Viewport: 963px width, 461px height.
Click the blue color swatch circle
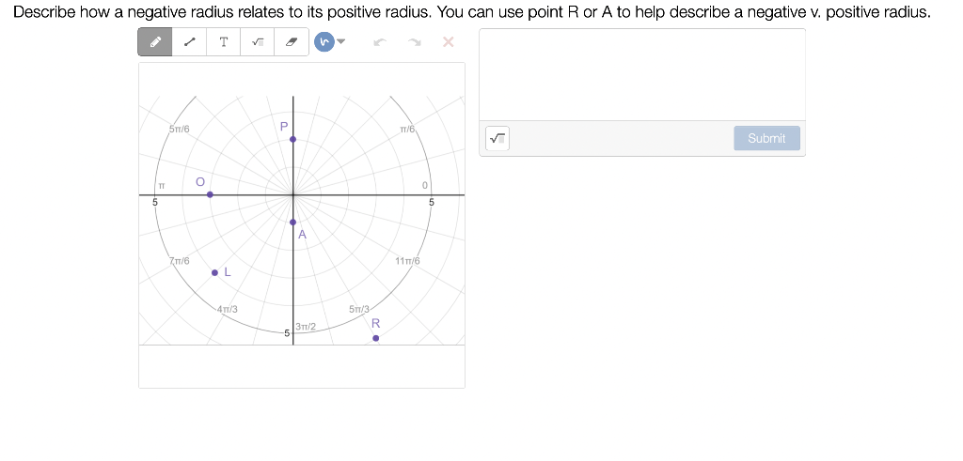click(324, 41)
